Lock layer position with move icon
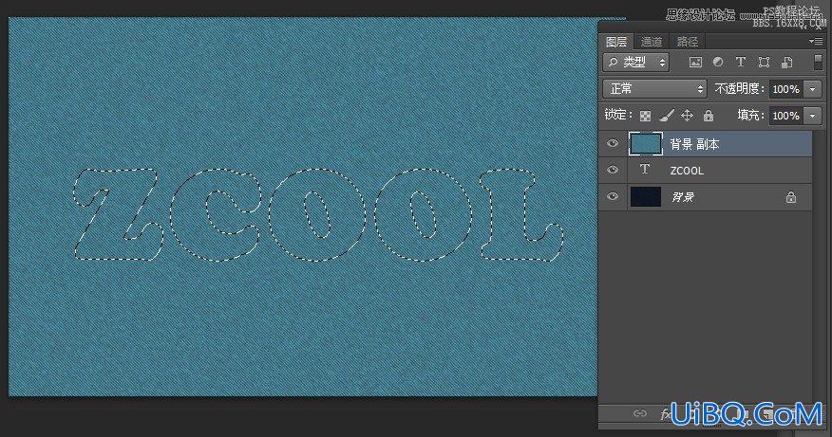This screenshot has height=437, width=832. point(687,116)
